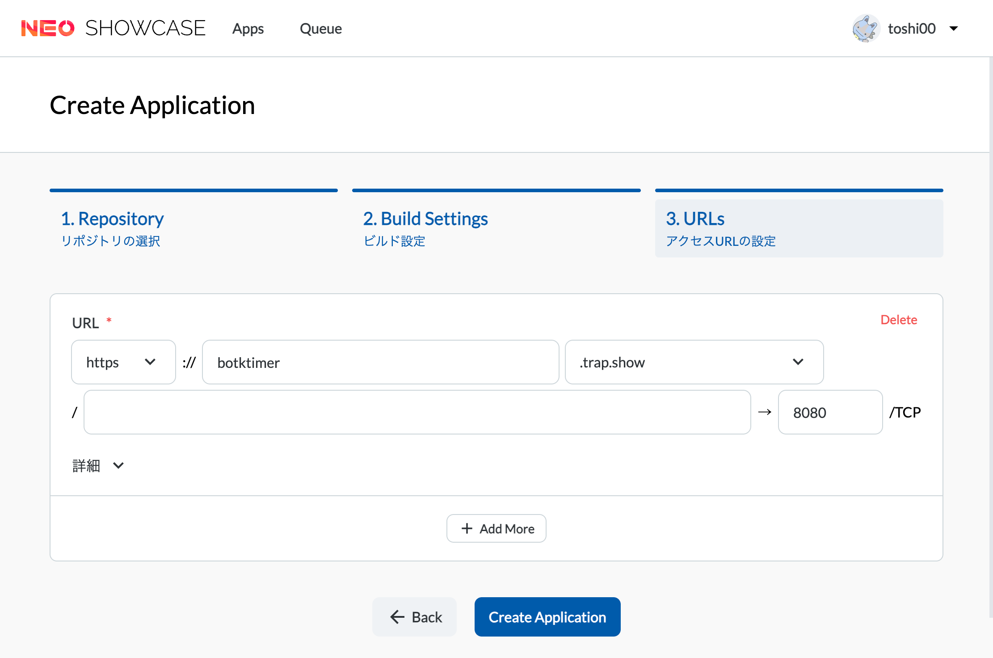993x658 pixels.
Task: Delete this URL entry
Action: tap(899, 320)
